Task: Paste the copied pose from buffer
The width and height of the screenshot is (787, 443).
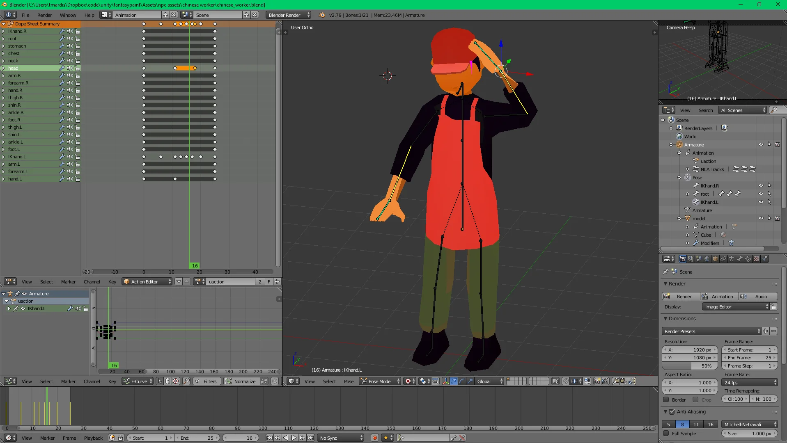Action: coord(624,381)
